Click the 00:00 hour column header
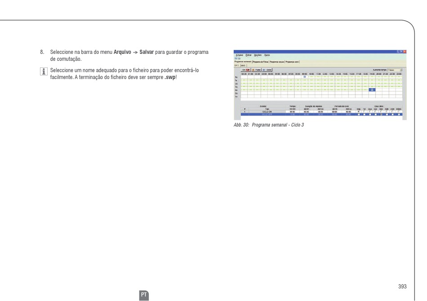427x301 pixels. coord(244,74)
